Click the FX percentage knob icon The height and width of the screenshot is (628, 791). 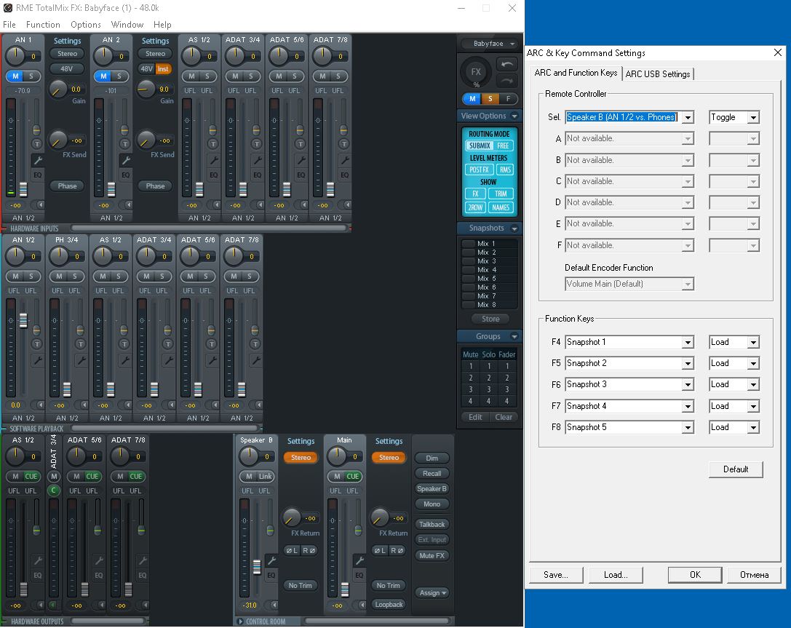(476, 73)
